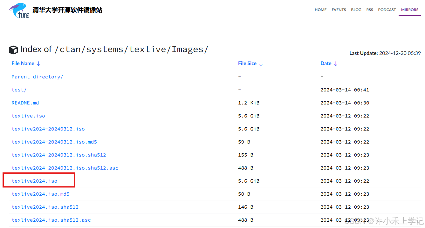
Task: Open the EVENTS nav item
Action: [x=339, y=10]
